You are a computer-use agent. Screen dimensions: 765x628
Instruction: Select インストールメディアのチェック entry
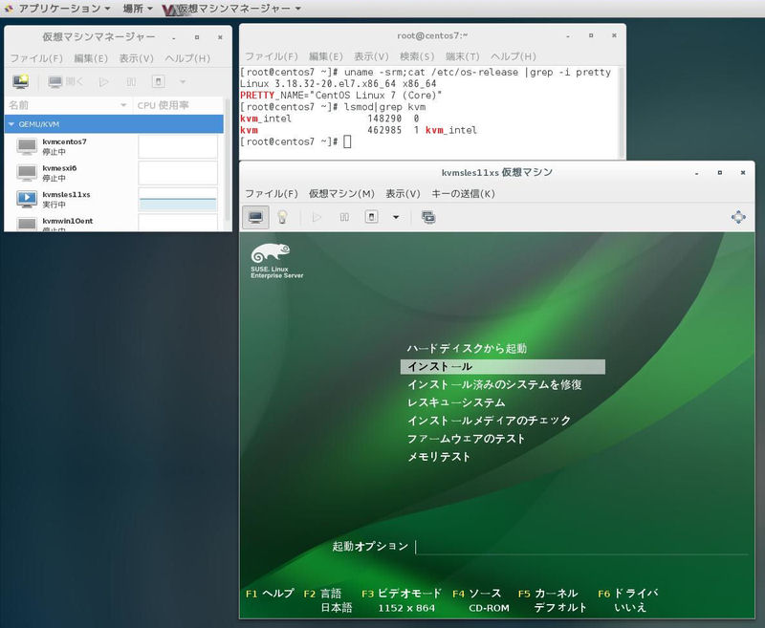[489, 421]
